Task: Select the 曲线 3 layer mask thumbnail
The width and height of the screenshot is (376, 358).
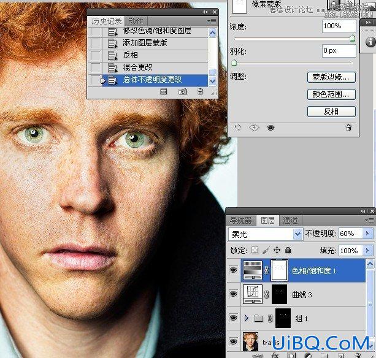Action: tap(279, 294)
